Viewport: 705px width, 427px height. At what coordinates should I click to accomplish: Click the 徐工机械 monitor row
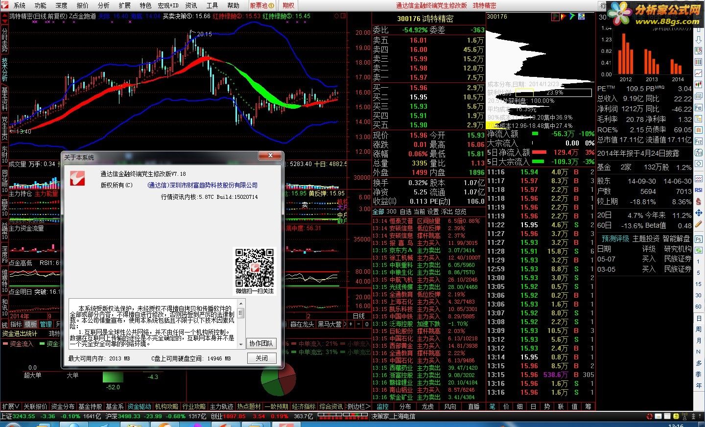point(429,258)
